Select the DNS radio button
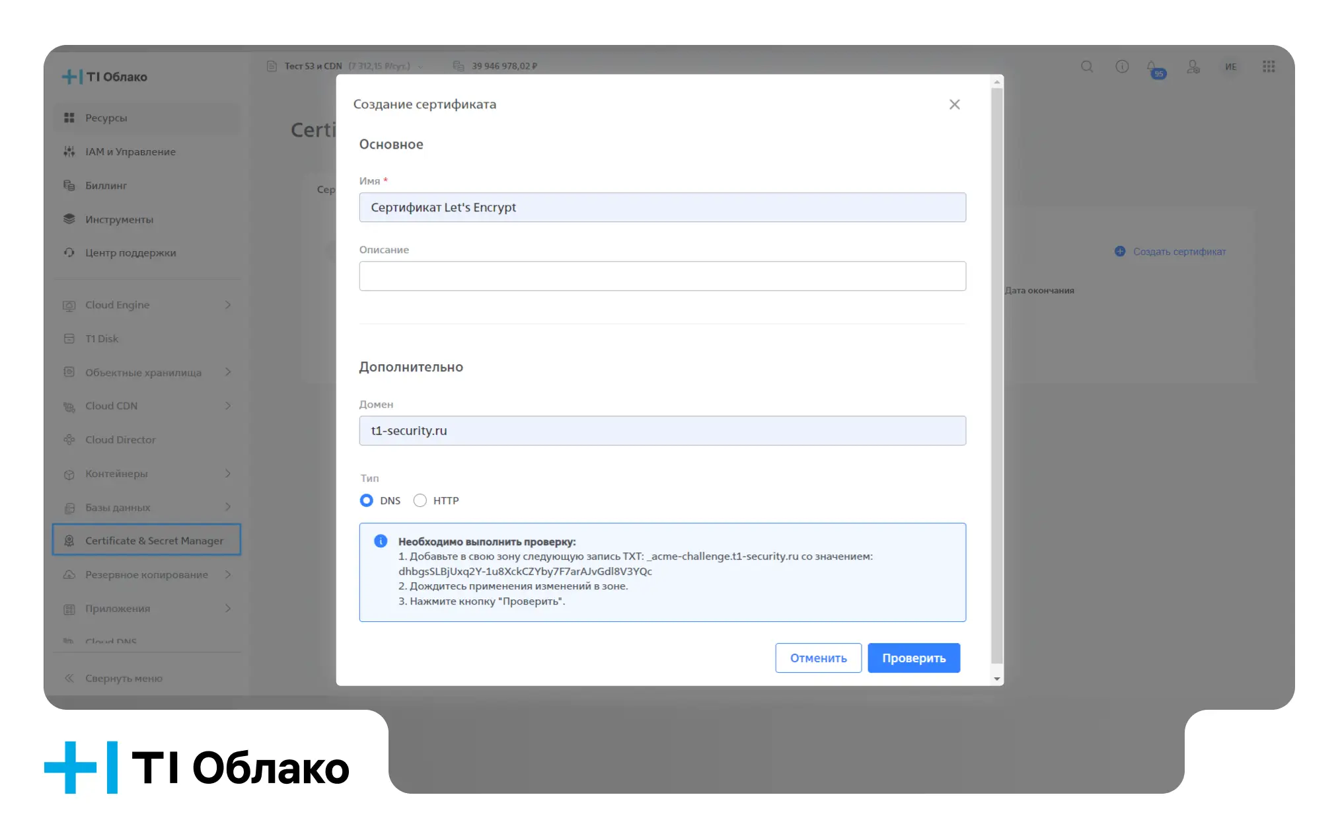 pos(366,500)
